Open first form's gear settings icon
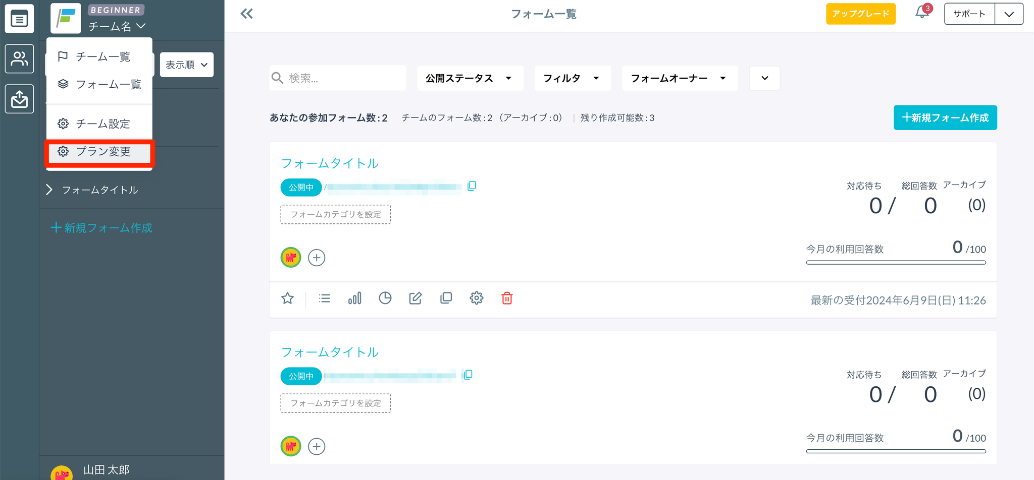The image size is (1034, 480). point(477,298)
